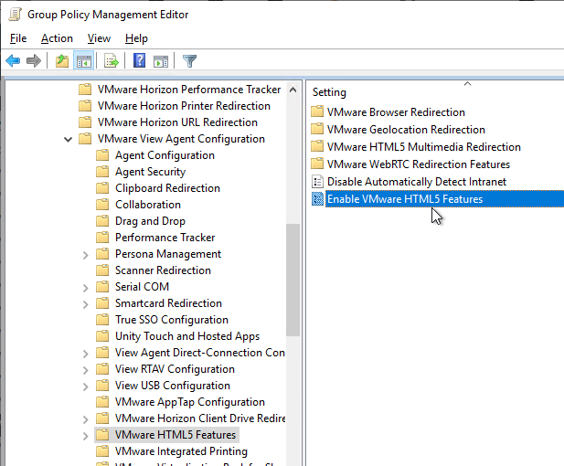The height and width of the screenshot is (466, 564).
Task: Open Help via the question mark icon
Action: [x=139, y=60]
